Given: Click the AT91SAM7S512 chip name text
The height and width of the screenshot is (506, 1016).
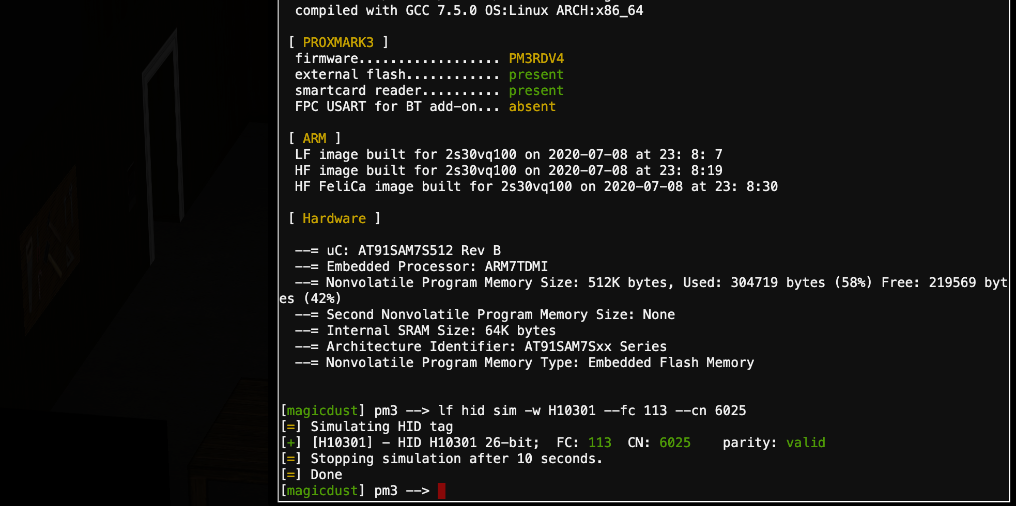Looking at the screenshot, I should (x=405, y=250).
